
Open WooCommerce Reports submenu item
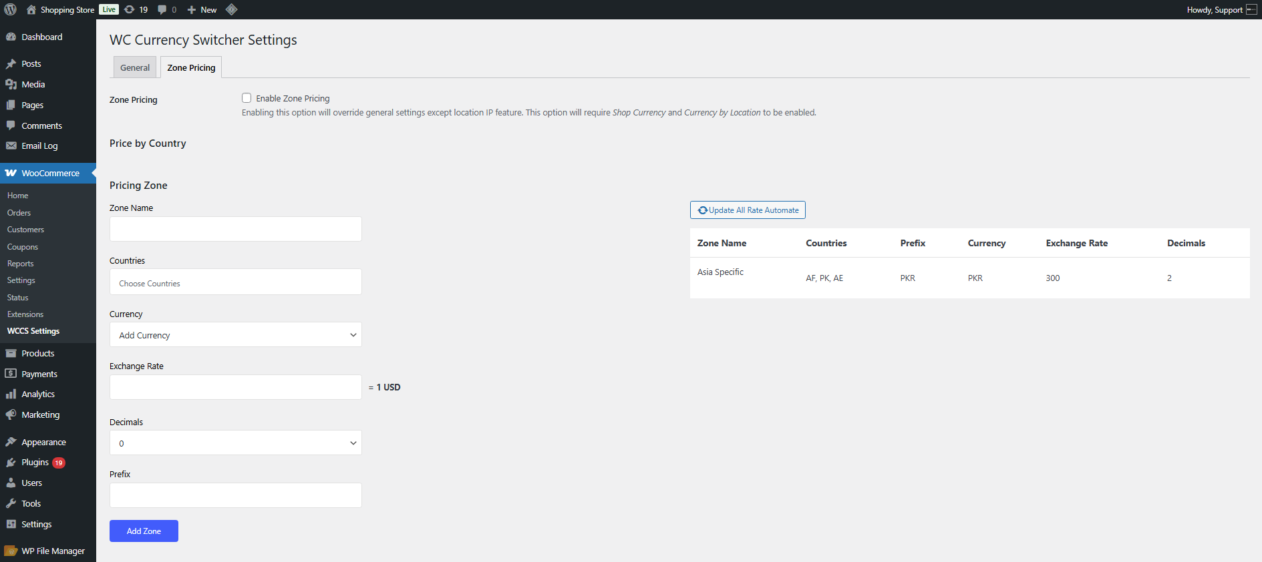20,264
